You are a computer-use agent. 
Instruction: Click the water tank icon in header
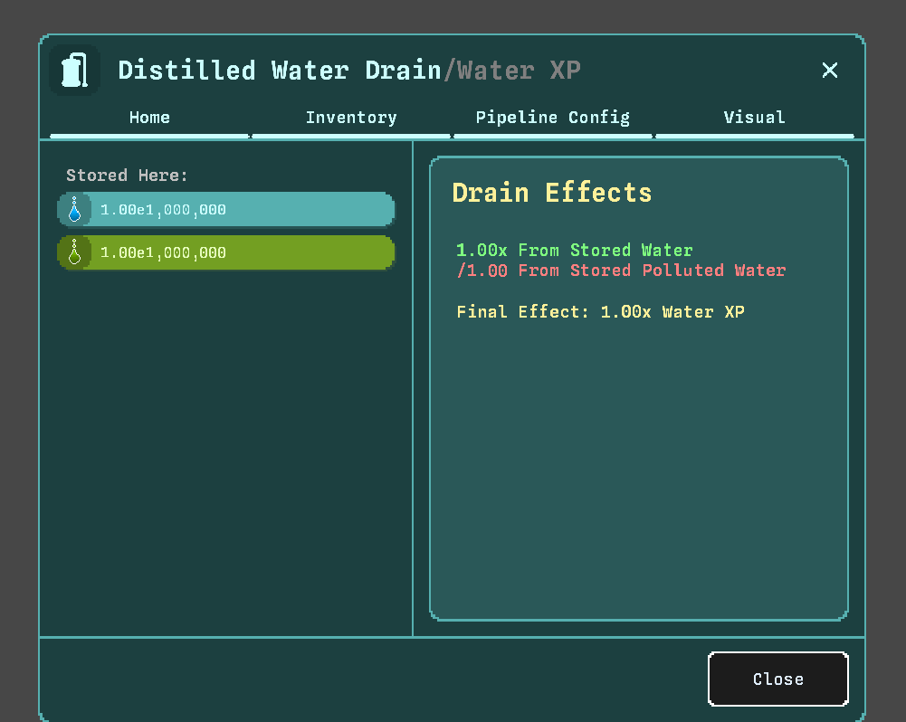(75, 71)
